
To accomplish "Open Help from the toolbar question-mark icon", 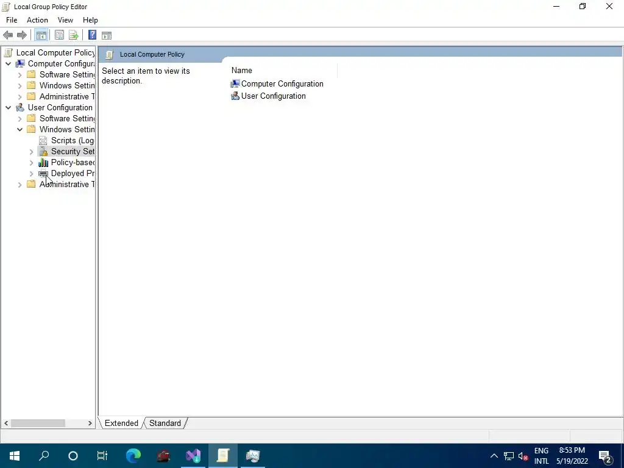I will click(92, 35).
